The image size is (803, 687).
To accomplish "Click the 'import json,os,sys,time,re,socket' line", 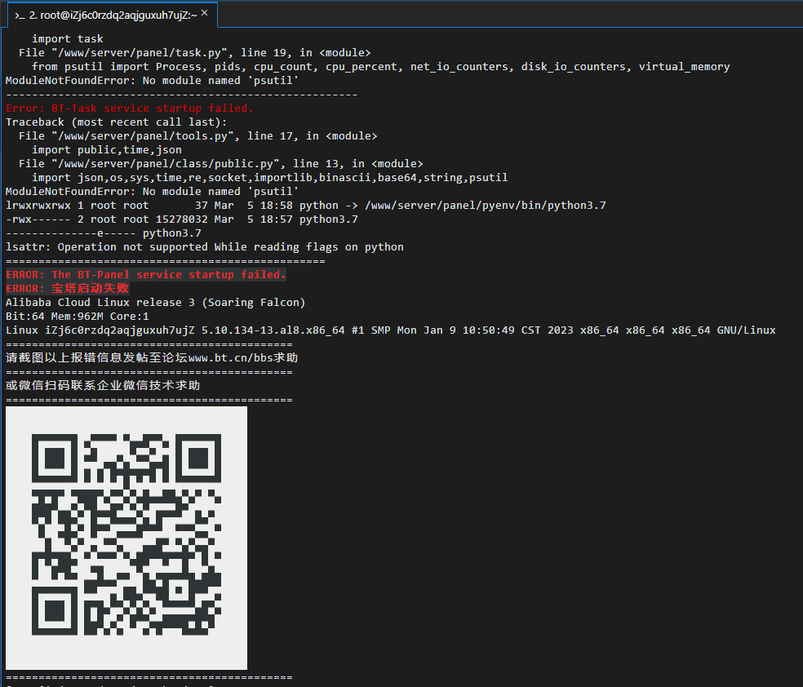I will coord(270,177).
